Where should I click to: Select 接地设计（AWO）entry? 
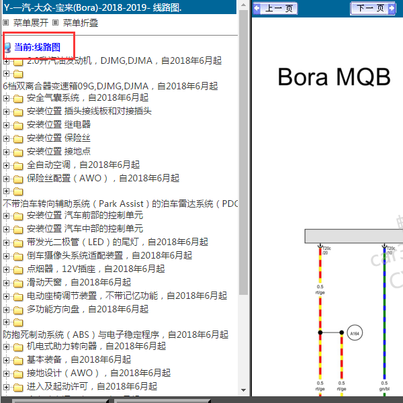pos(99,373)
